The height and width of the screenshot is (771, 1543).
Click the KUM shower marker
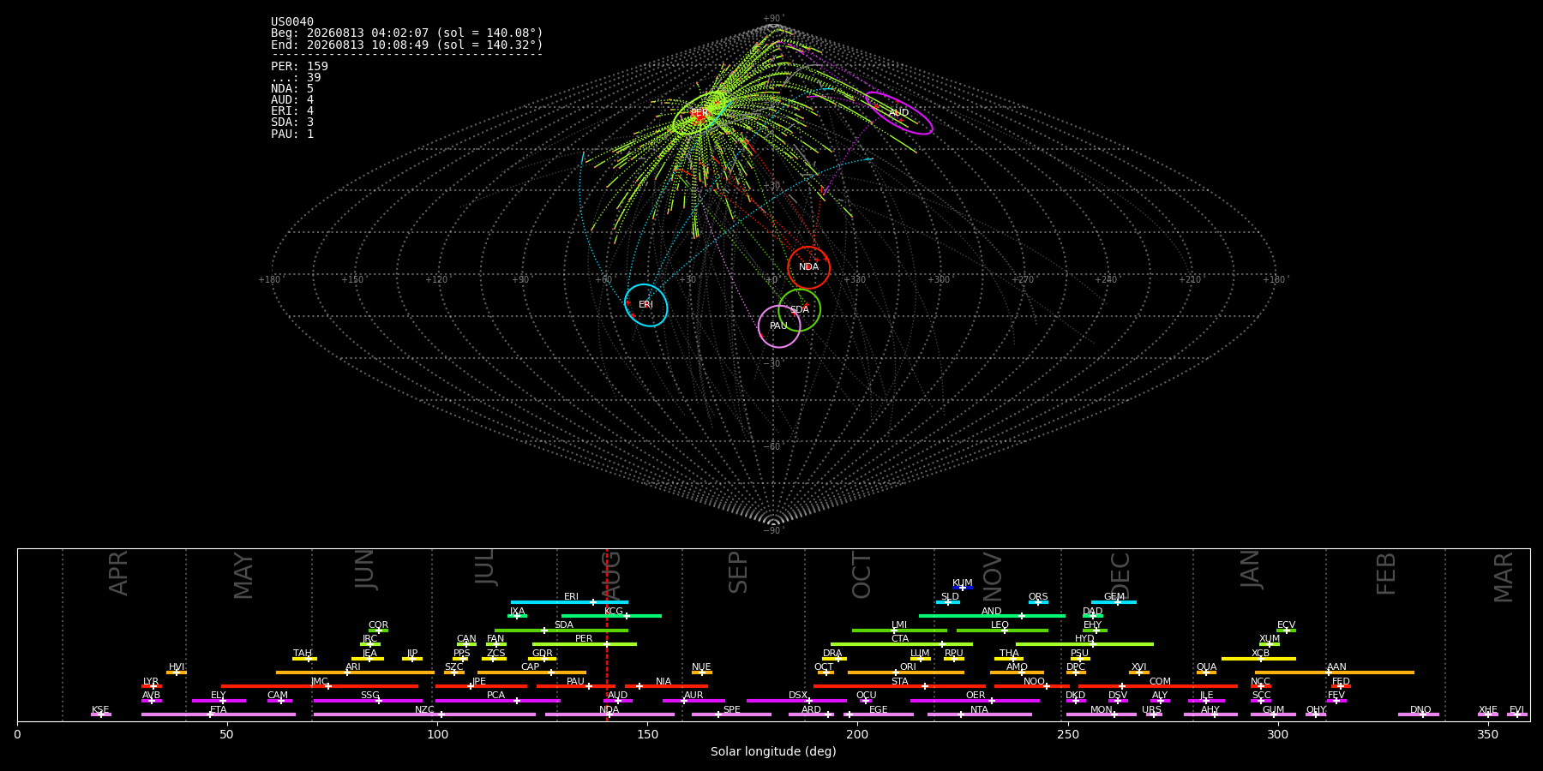click(x=963, y=588)
